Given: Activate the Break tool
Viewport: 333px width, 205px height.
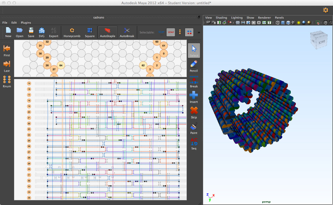Looking at the screenshot, I should click(194, 82).
